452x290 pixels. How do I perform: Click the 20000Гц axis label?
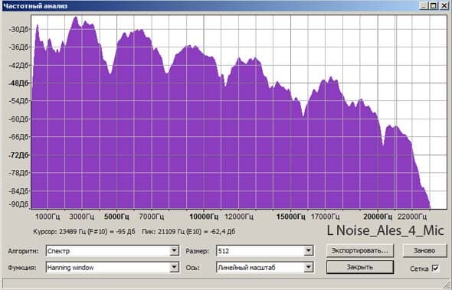point(378,217)
